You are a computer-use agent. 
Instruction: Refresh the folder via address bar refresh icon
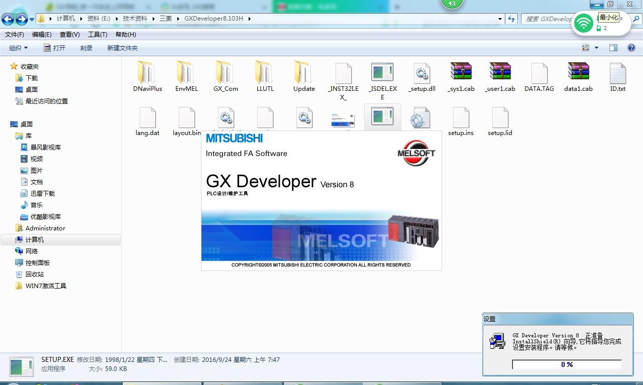click(511, 19)
